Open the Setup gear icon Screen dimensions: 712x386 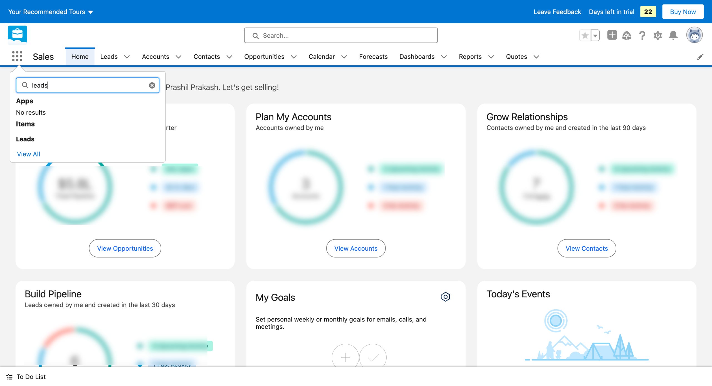point(657,35)
